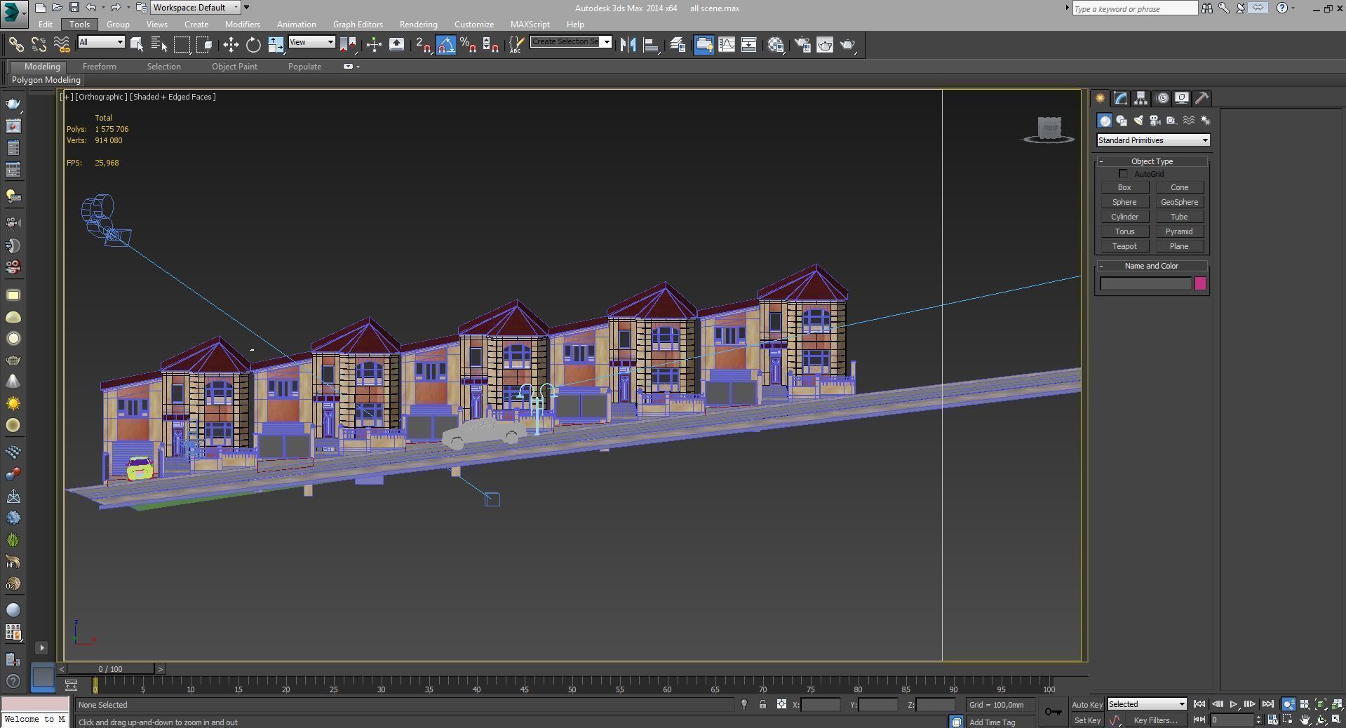This screenshot has height=728, width=1346.
Task: Activate the Select and Scale tool
Action: pyautogui.click(x=276, y=45)
